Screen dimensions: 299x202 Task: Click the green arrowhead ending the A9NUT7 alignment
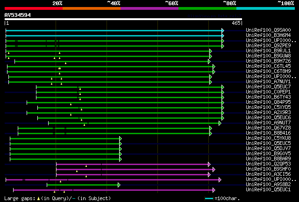click(220, 123)
